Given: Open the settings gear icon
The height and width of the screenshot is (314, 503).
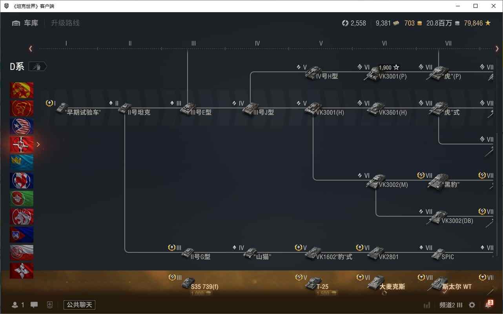Looking at the screenshot, I should coord(472,305).
